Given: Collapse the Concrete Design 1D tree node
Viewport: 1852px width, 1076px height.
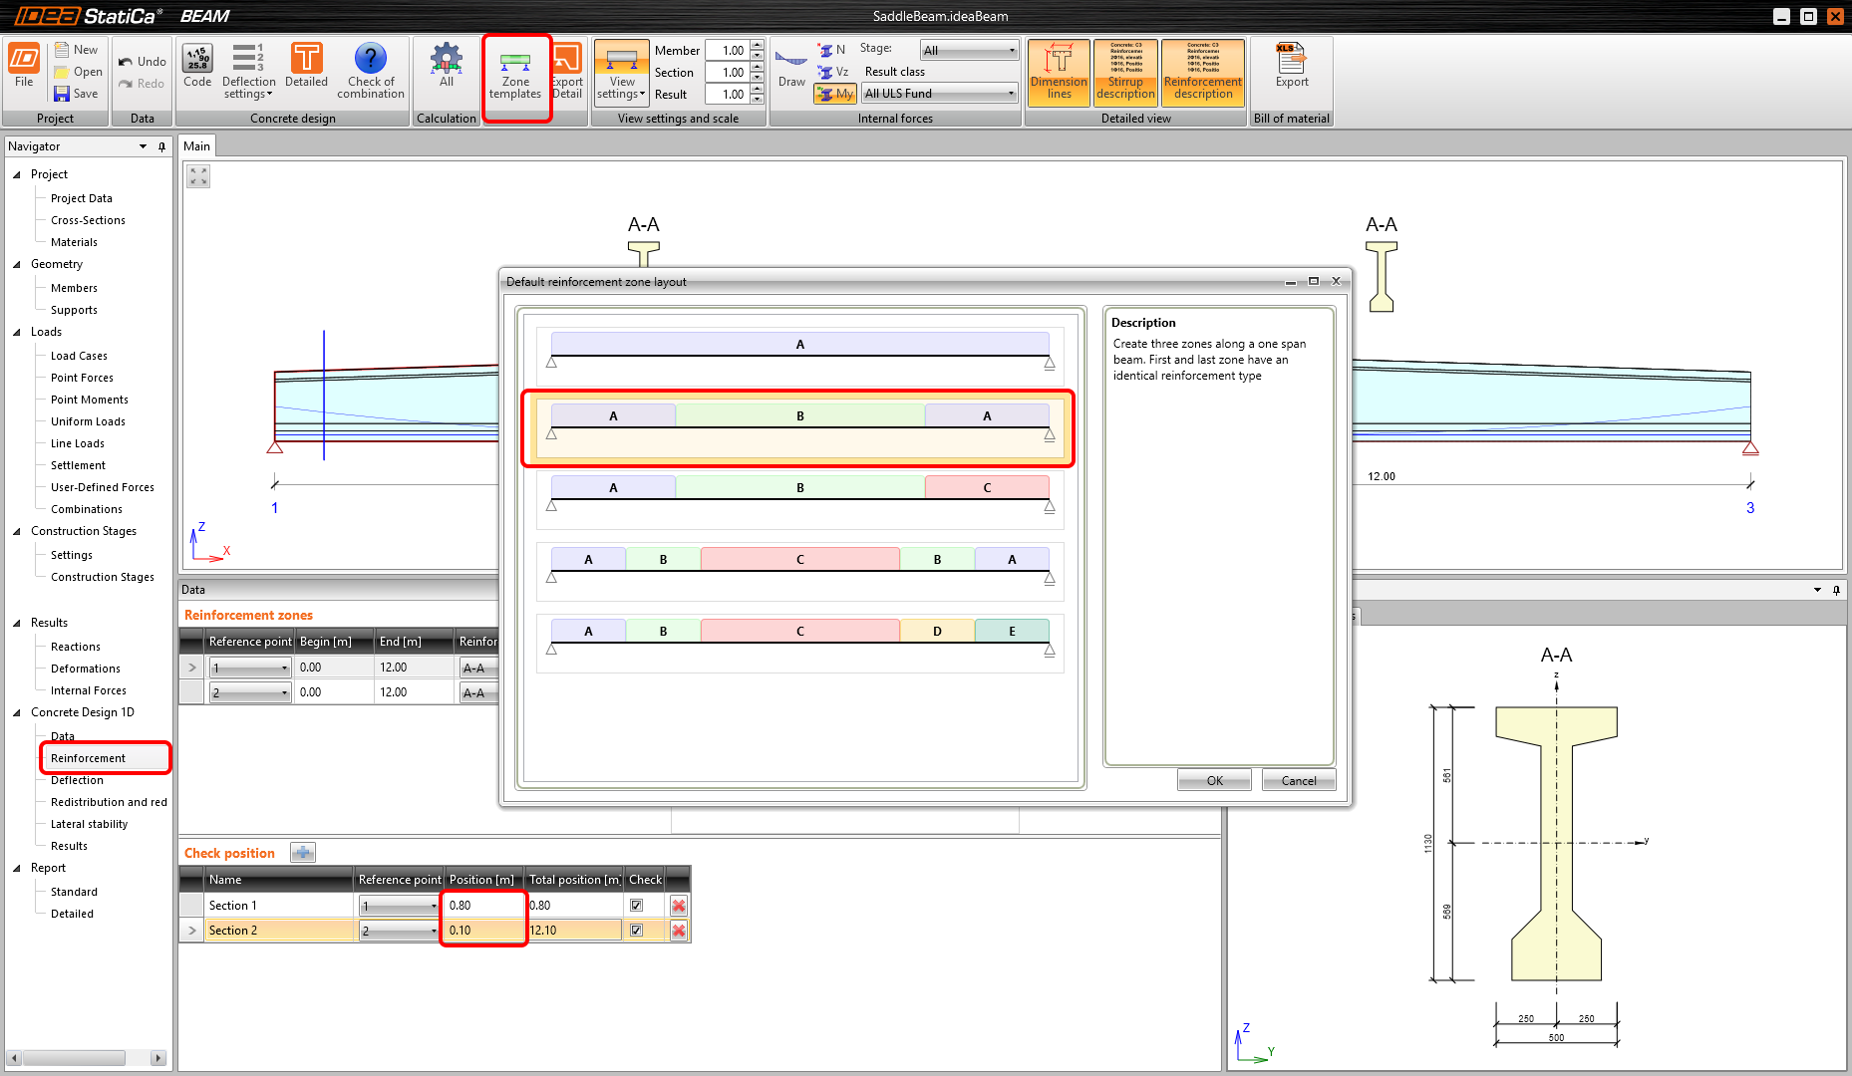Looking at the screenshot, I should coord(17,712).
